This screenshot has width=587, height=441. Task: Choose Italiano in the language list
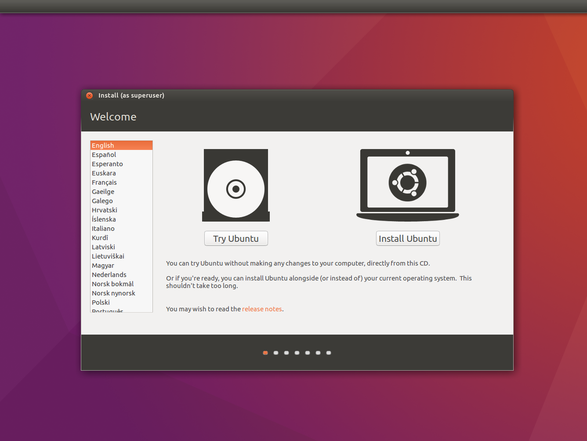(x=121, y=229)
